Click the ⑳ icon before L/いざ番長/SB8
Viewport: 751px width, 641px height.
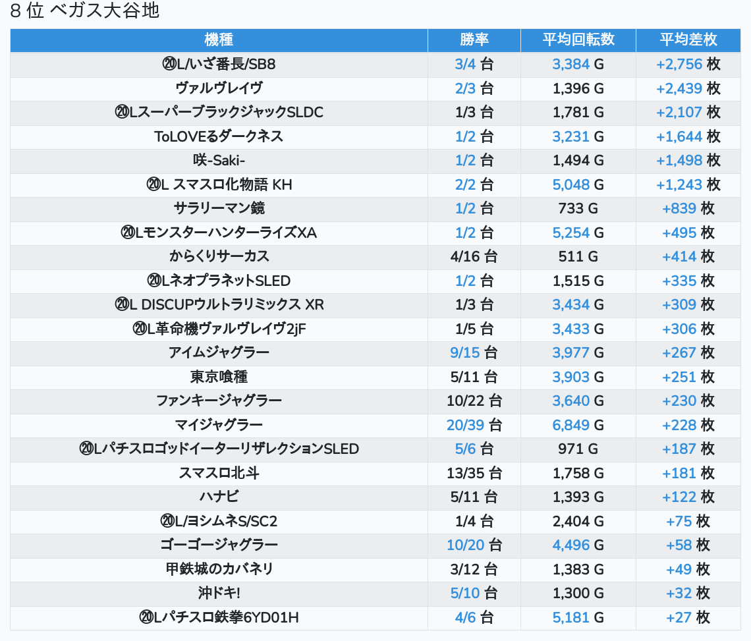169,64
